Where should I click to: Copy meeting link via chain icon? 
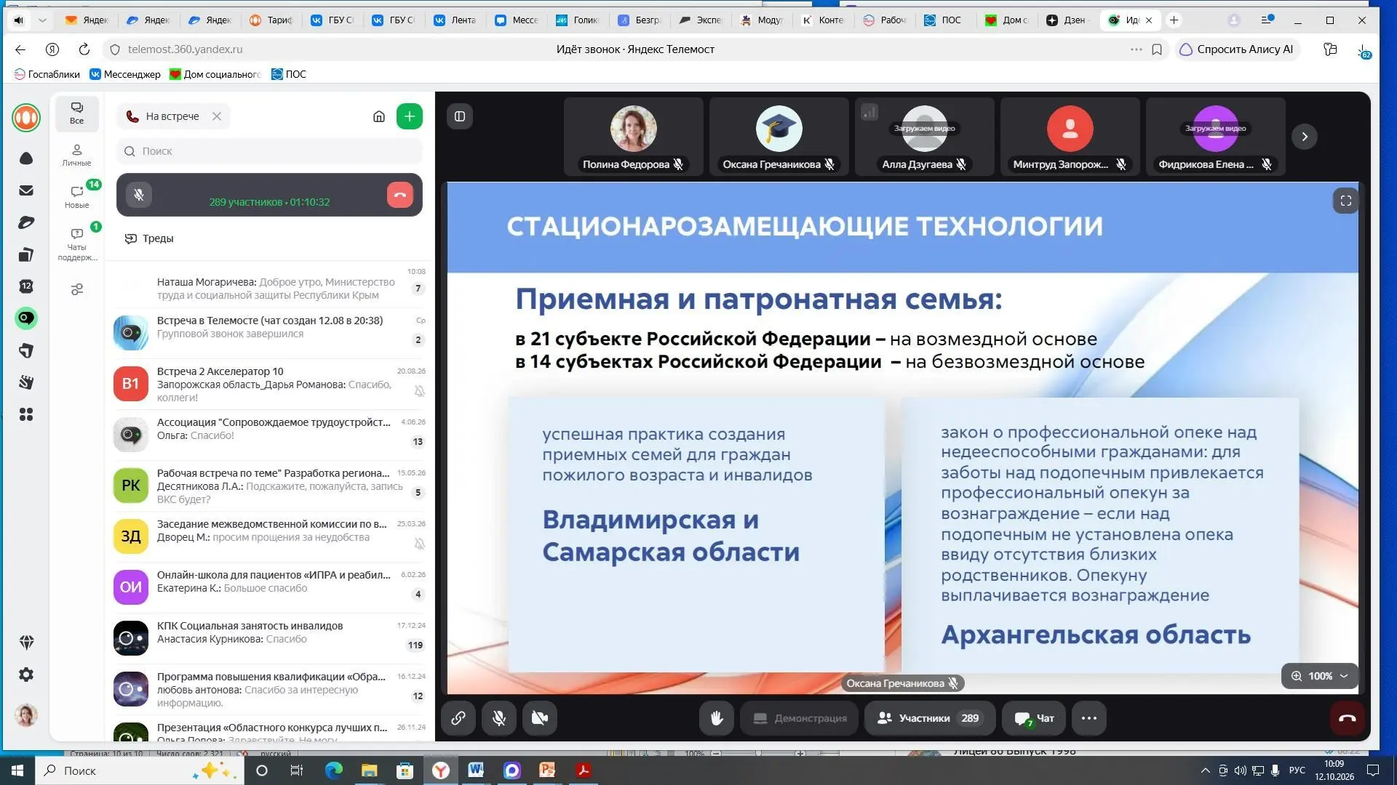tap(458, 718)
